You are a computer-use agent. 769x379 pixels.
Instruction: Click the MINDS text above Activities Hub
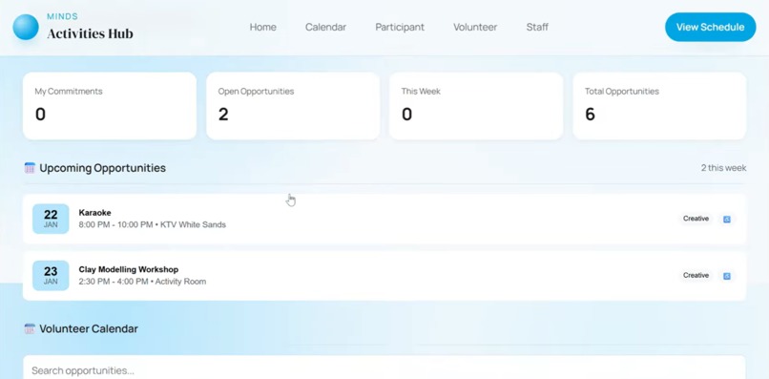62,16
